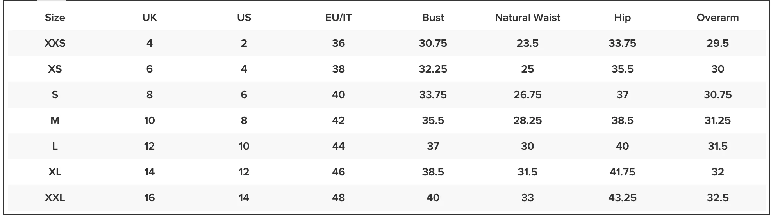Viewport: 771px width, 216px height.
Task: Click hip value 41.75
Action: (622, 172)
